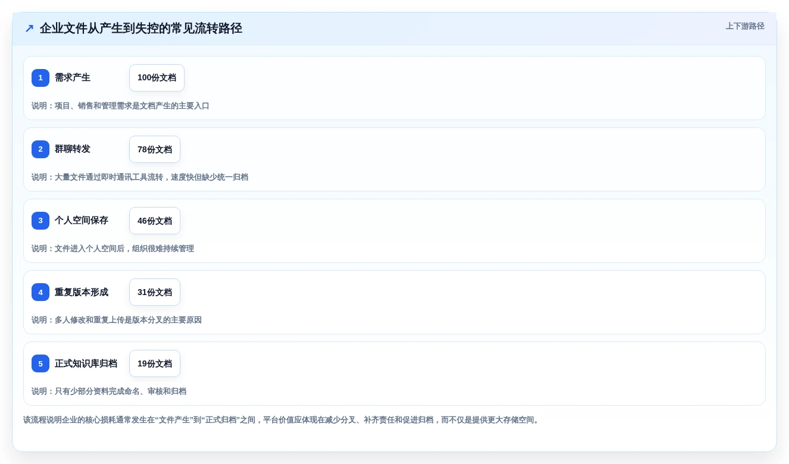The height and width of the screenshot is (464, 789).
Task: Click the description 文件进入个人空间后,组织很难持续管理
Action: coord(113,249)
